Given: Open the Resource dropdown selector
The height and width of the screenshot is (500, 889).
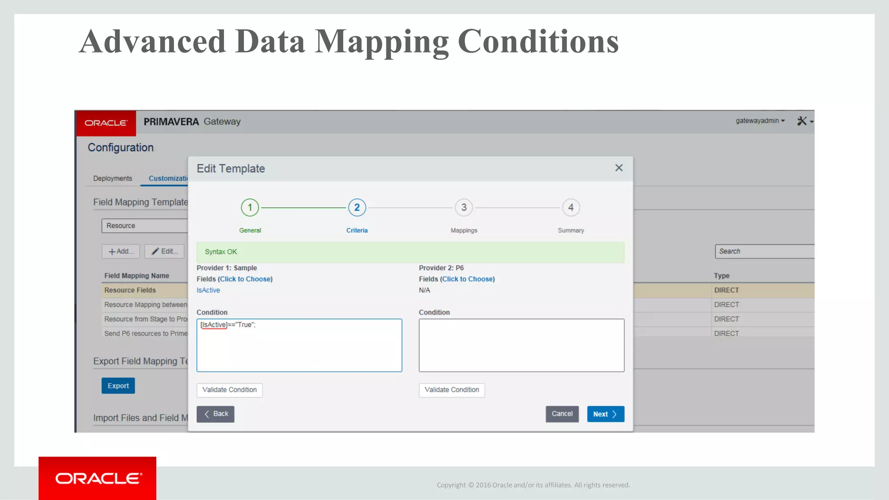Looking at the screenshot, I should click(x=145, y=226).
